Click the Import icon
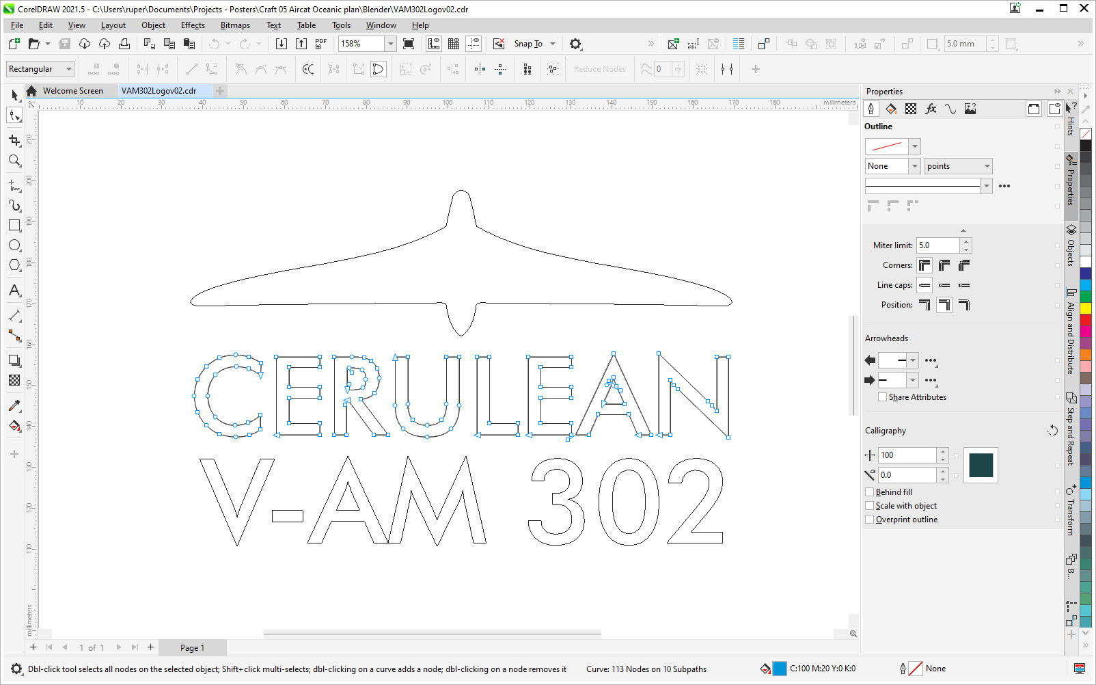Viewport: 1096px width, 685px height. [282, 44]
